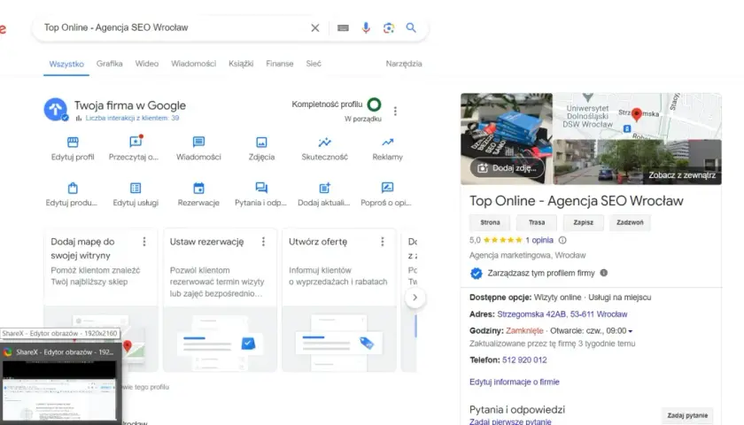Open Zdjęcia photos icon
Viewport: 744px width, 425px height.
[x=261, y=142]
